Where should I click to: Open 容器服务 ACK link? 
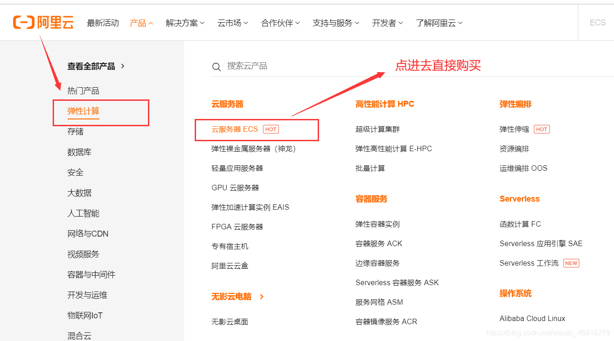[x=379, y=244]
